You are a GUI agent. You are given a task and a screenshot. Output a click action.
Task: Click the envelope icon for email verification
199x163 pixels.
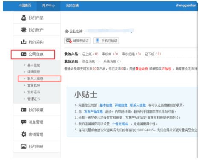pos(68,41)
